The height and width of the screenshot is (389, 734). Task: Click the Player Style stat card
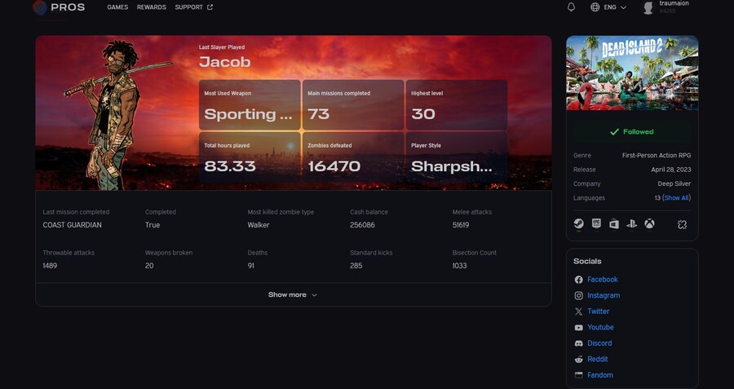457,157
